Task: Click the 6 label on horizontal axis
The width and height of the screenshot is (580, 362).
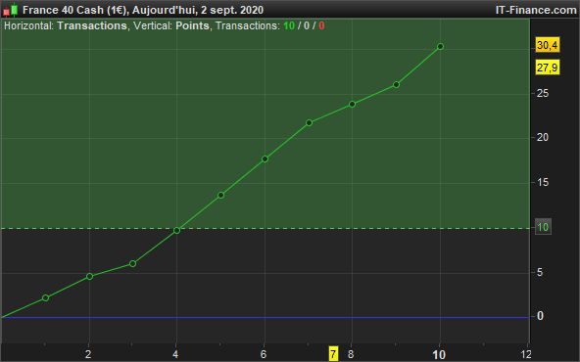Action: 264,354
